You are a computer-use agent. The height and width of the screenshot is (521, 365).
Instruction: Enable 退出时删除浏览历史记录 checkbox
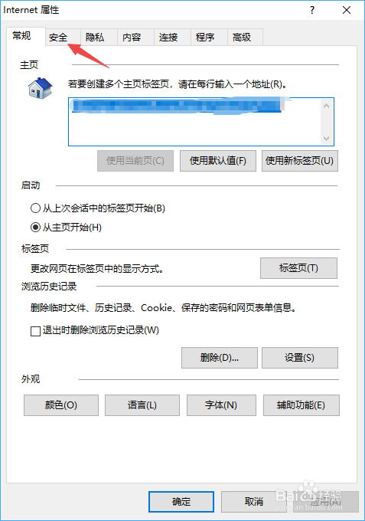tap(35, 331)
